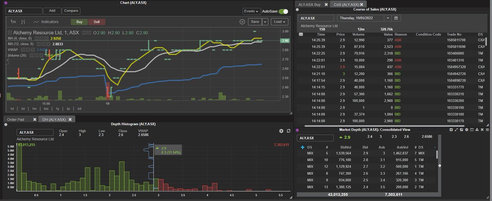
Task: Change chart style via bar-type icon
Action: click(x=23, y=22)
